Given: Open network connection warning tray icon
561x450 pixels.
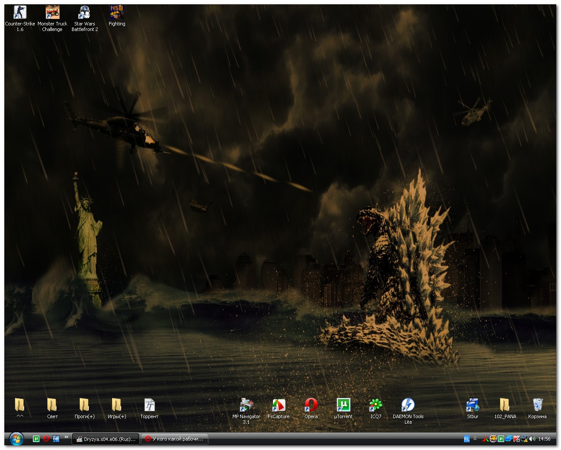Looking at the screenshot, I should click(524, 439).
